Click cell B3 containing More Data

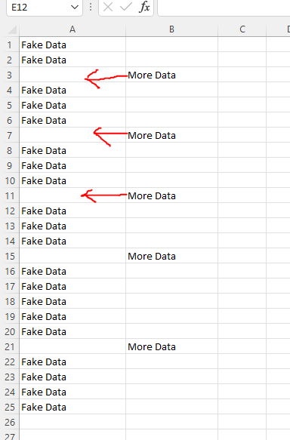pos(172,75)
